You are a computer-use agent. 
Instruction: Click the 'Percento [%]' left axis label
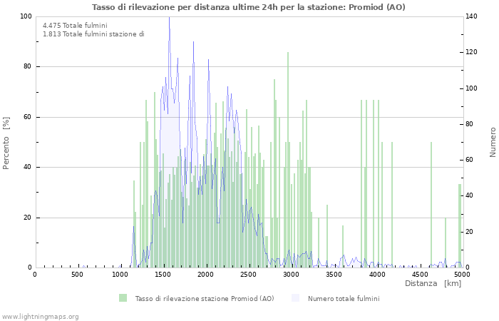(6, 142)
